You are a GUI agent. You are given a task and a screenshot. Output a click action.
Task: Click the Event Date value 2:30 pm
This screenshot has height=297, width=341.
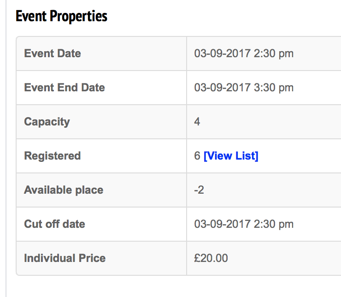point(274,53)
